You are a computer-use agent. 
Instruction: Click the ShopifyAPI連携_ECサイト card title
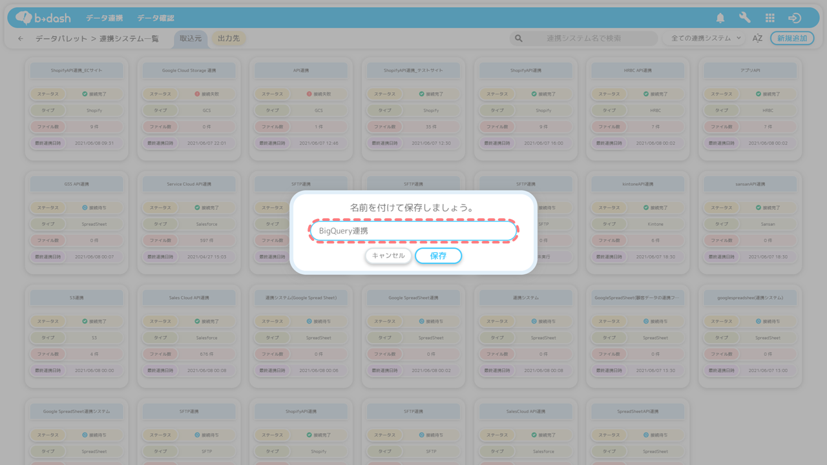77,70
